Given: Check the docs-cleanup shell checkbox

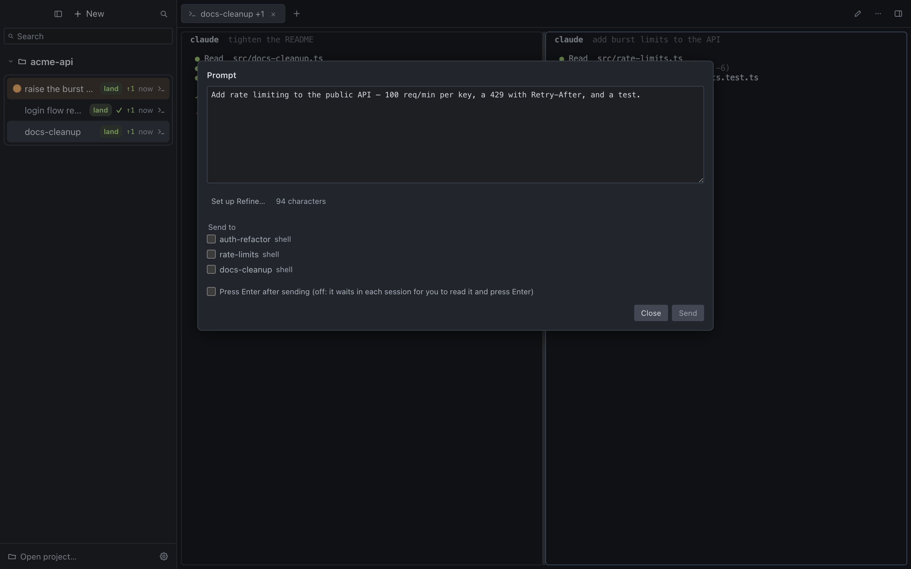Looking at the screenshot, I should point(211,269).
